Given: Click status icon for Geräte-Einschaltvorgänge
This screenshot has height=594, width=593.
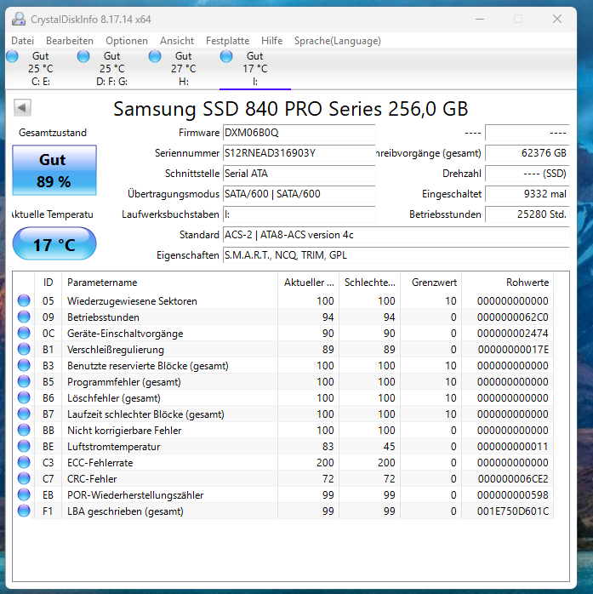Looking at the screenshot, I should pos(24,333).
